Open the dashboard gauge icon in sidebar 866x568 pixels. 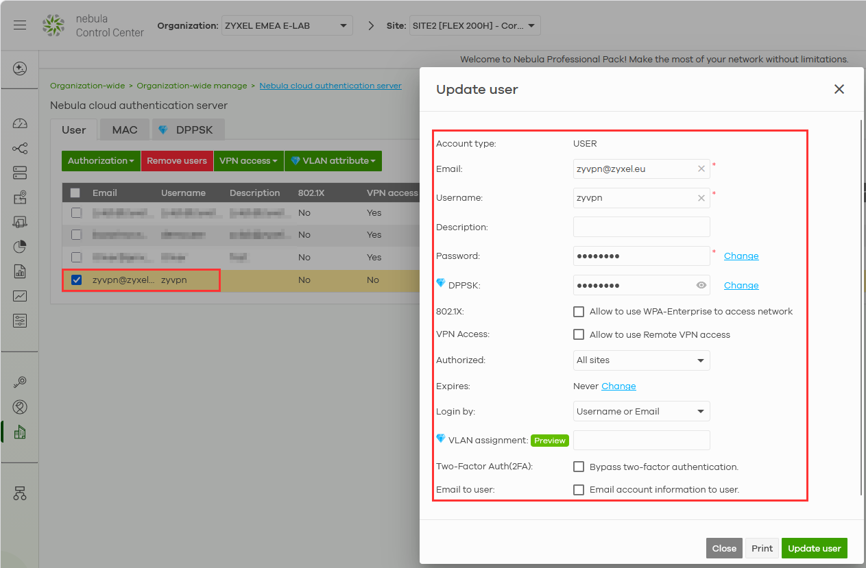pyautogui.click(x=20, y=123)
